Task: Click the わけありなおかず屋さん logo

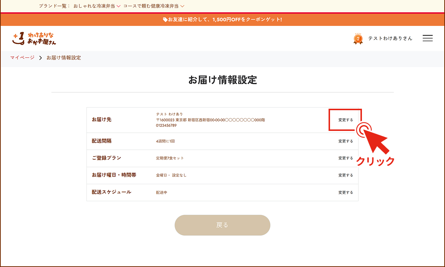Action: [34, 38]
